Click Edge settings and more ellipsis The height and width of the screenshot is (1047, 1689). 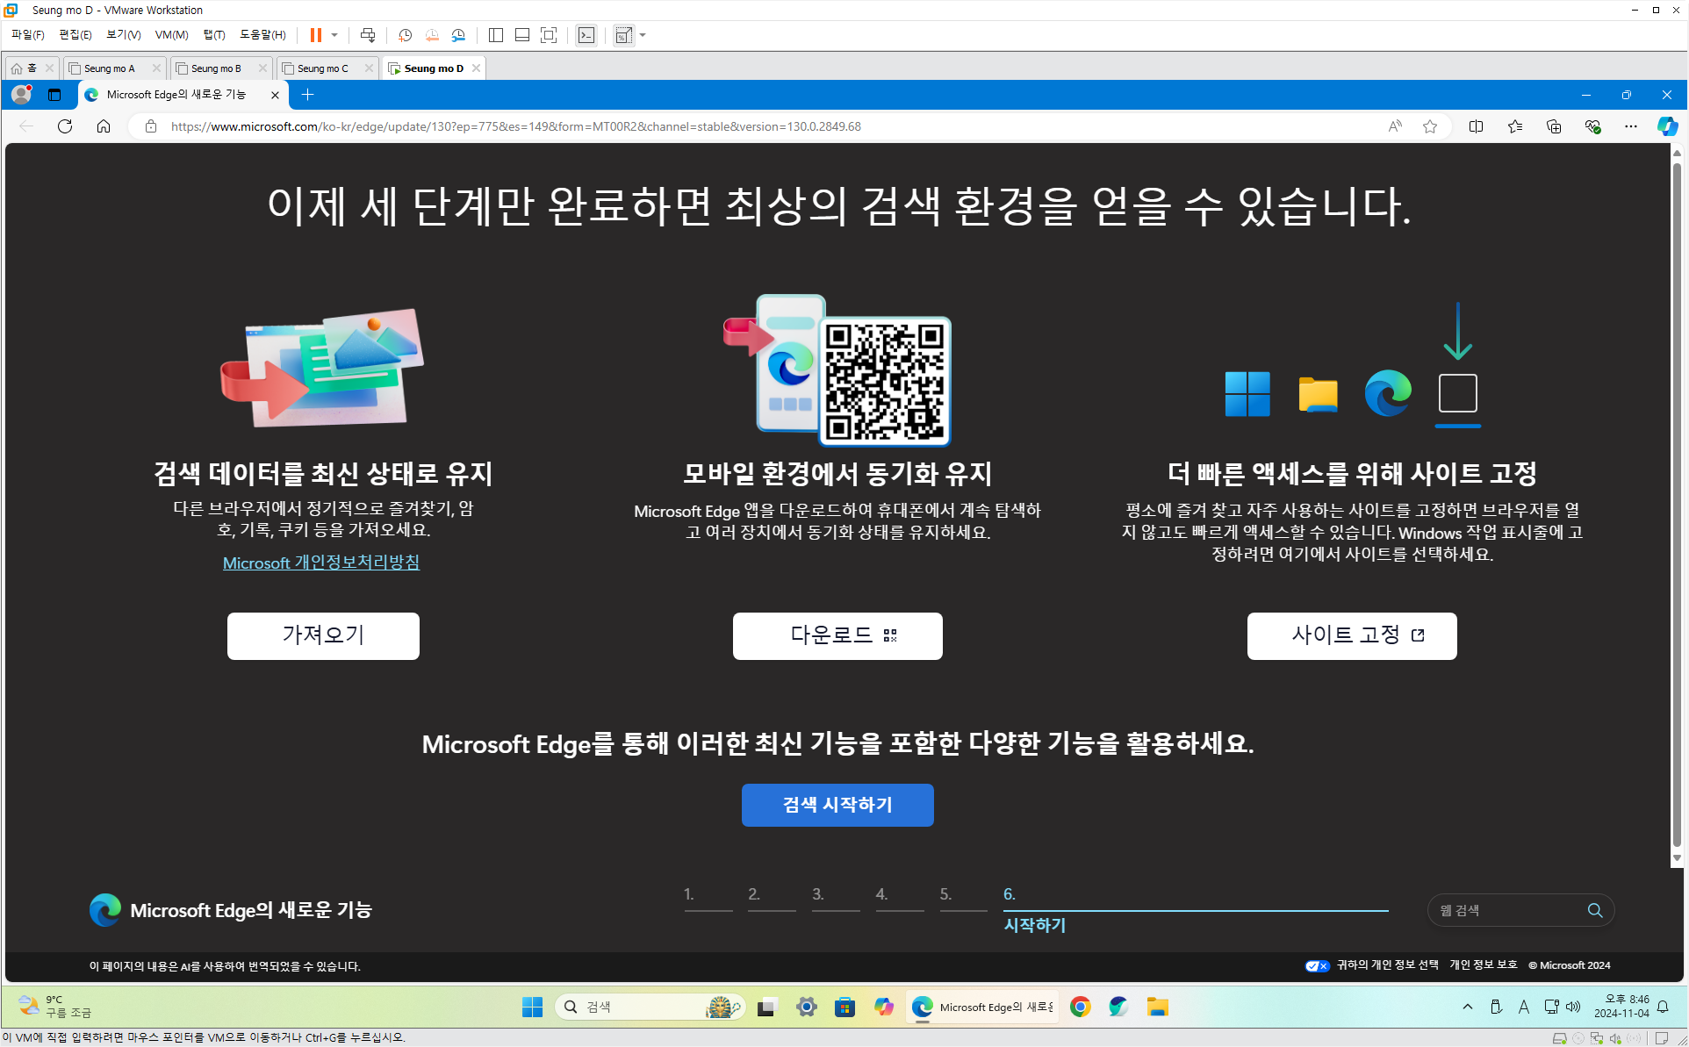(x=1630, y=126)
